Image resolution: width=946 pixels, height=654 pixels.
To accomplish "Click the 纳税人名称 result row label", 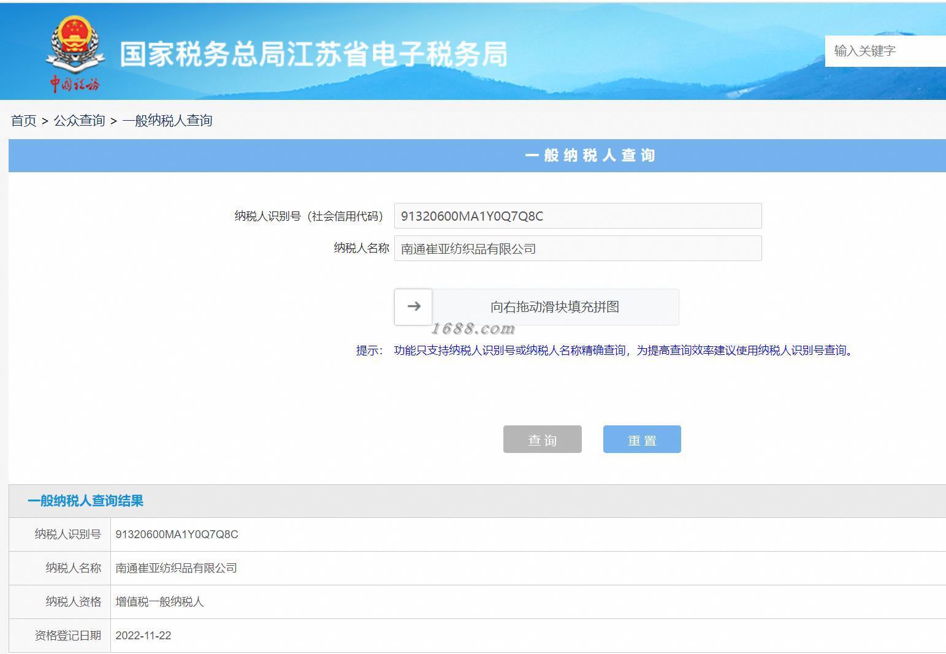I will coord(73,568).
